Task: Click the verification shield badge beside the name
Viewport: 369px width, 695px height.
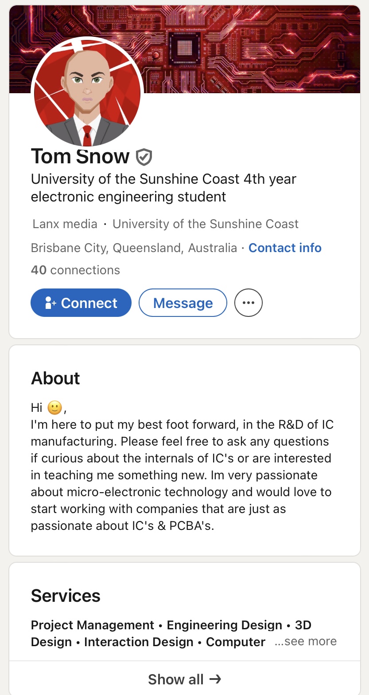Action: point(144,157)
